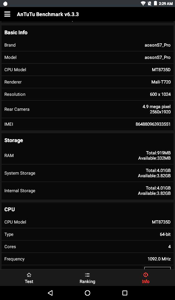Viewport: 175px width, 300px height.
Task: Tap the red Info icon
Action: tap(146, 275)
